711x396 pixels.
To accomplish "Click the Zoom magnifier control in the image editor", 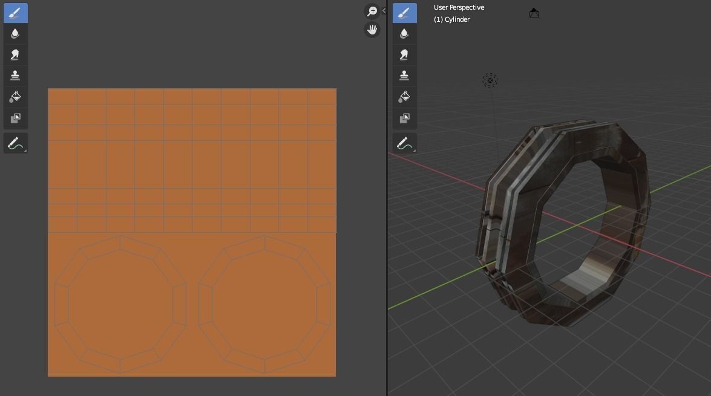I will point(372,10).
